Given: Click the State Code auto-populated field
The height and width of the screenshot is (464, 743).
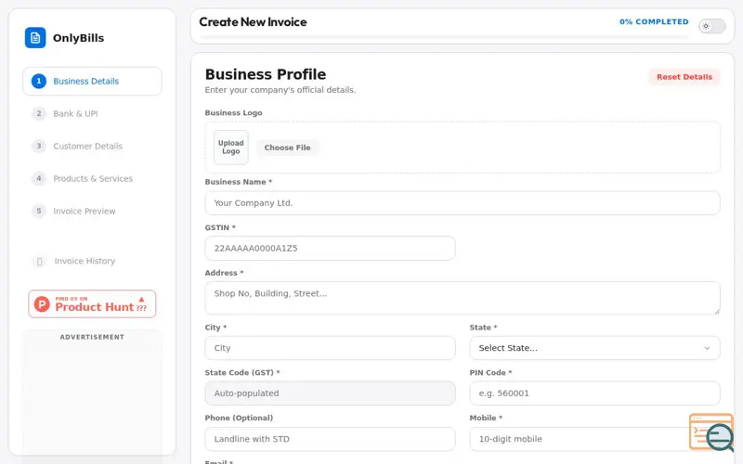Looking at the screenshot, I should [331, 393].
